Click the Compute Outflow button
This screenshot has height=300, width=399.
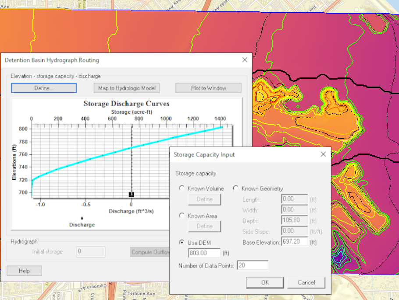click(x=150, y=252)
